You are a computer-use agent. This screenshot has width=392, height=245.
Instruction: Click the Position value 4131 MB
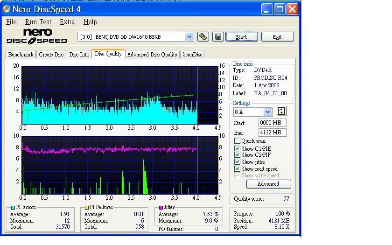pyautogui.click(x=279, y=221)
